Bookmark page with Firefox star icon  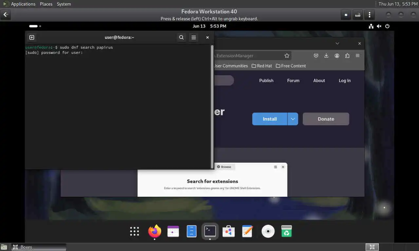pyautogui.click(x=287, y=56)
